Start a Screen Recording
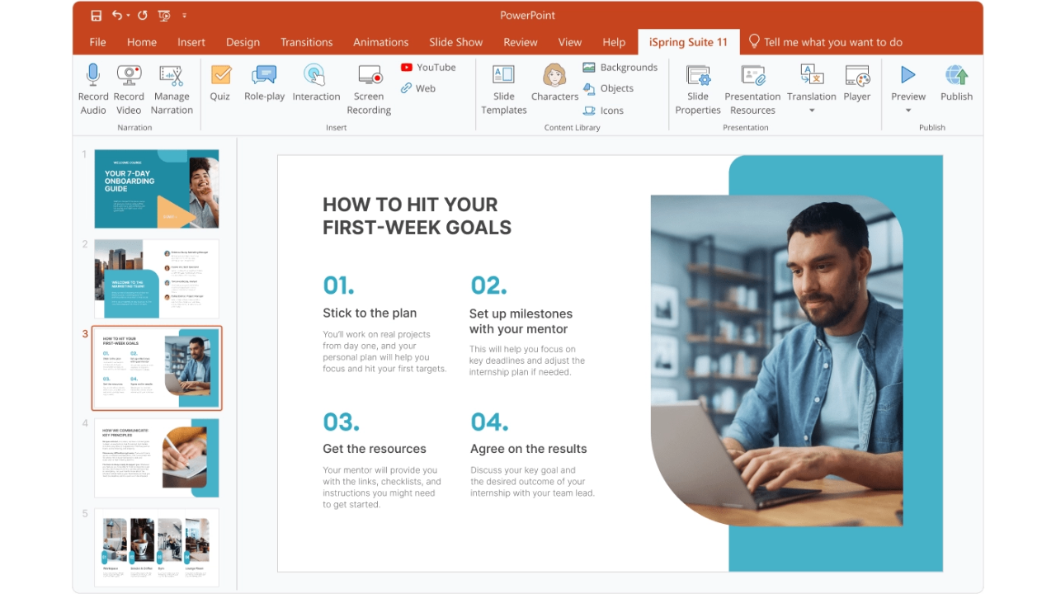Image resolution: width=1056 pixels, height=594 pixels. [x=369, y=87]
